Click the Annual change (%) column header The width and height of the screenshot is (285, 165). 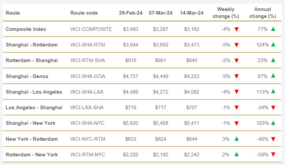pyautogui.click(x=262, y=13)
